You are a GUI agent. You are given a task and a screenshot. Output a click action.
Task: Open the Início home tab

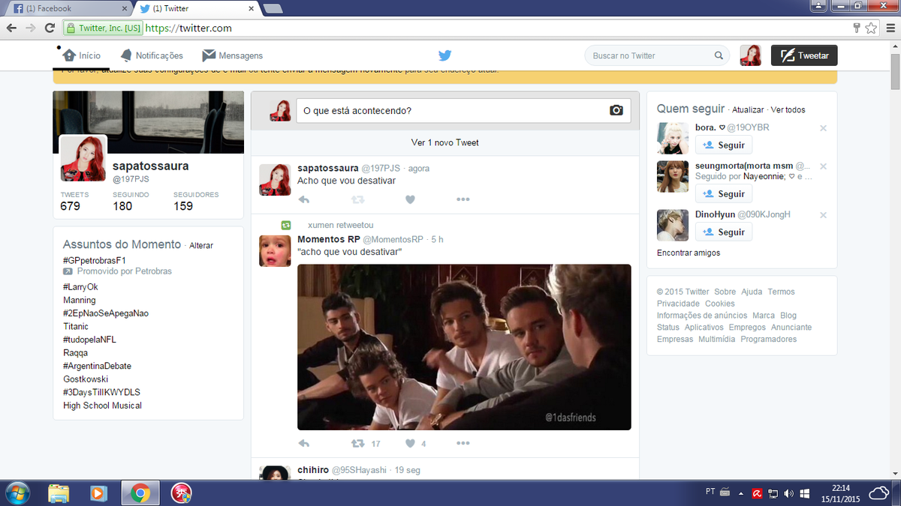[x=82, y=55]
